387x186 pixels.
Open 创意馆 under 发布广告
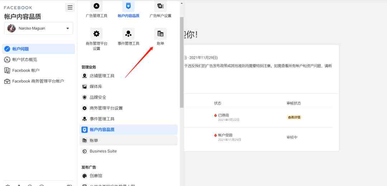pyautogui.click(x=128, y=176)
